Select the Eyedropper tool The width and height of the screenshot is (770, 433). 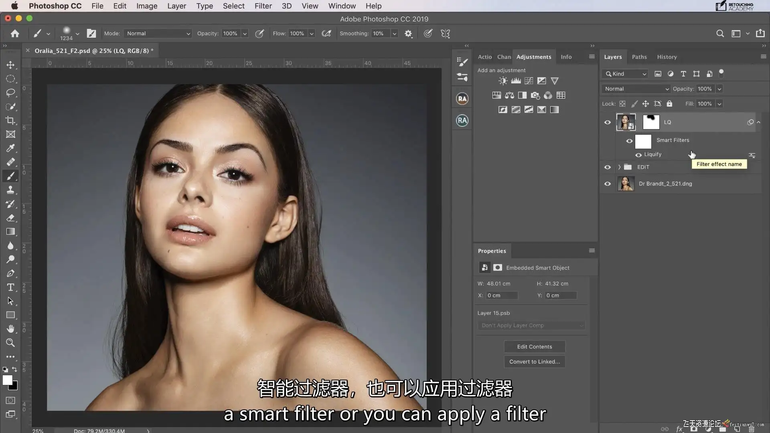10,148
